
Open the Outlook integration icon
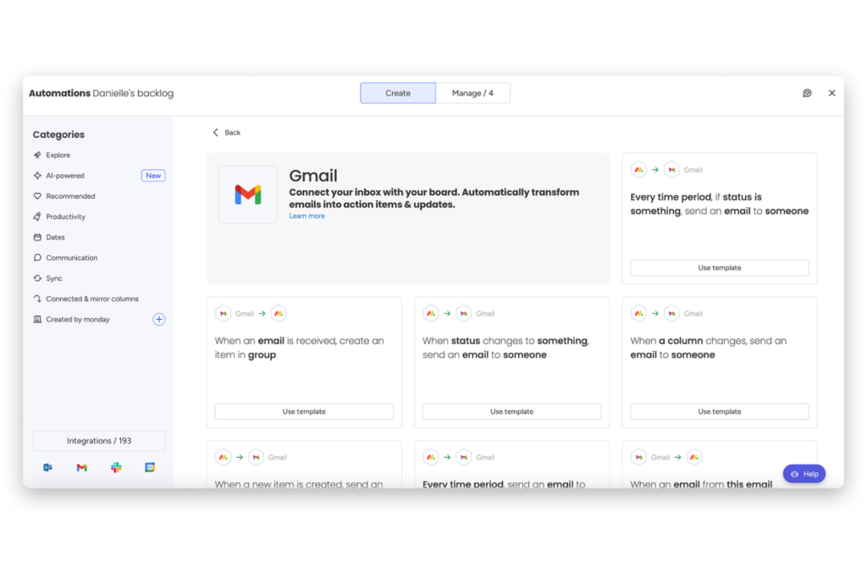[x=48, y=467]
